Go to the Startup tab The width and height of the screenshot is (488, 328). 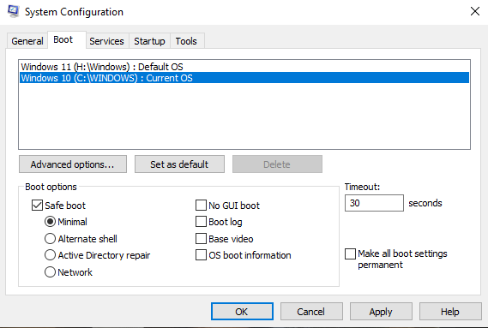click(149, 41)
